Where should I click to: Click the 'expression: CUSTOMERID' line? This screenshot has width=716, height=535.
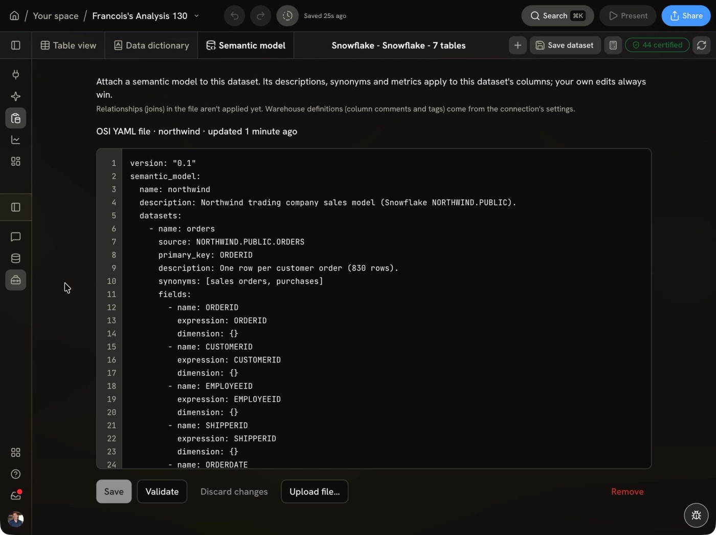click(x=229, y=360)
